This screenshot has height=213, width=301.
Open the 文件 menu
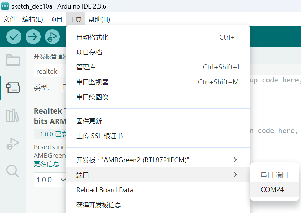point(10,20)
